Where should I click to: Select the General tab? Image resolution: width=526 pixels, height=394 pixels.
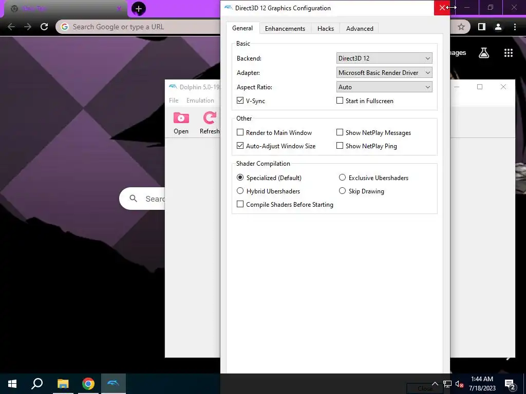[x=242, y=28]
